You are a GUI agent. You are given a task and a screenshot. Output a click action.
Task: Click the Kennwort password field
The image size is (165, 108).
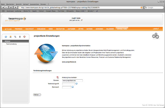(x=67, y=87)
